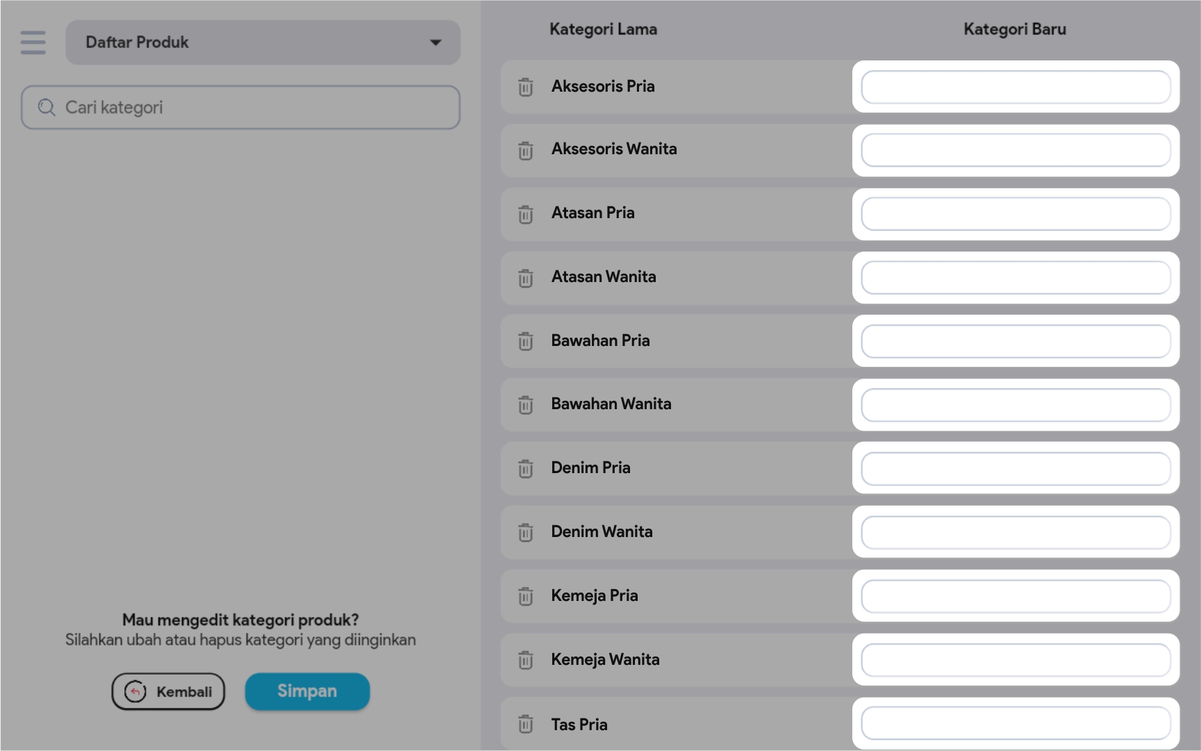Delete the Tas Pria category
This screenshot has height=751, width=1201.
526,724
